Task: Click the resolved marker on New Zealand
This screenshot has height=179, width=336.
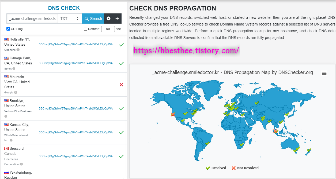Action: point(309,150)
